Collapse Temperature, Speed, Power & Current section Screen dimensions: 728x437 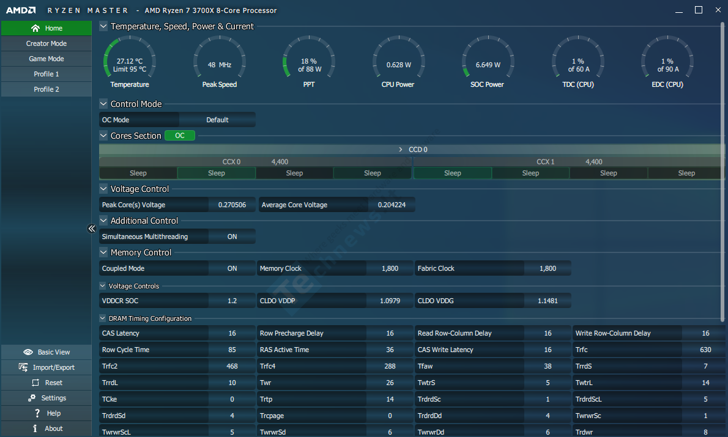103,26
